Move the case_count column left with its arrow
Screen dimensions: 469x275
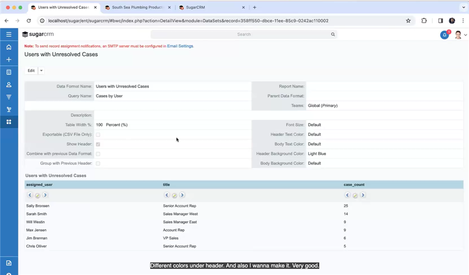348,195
